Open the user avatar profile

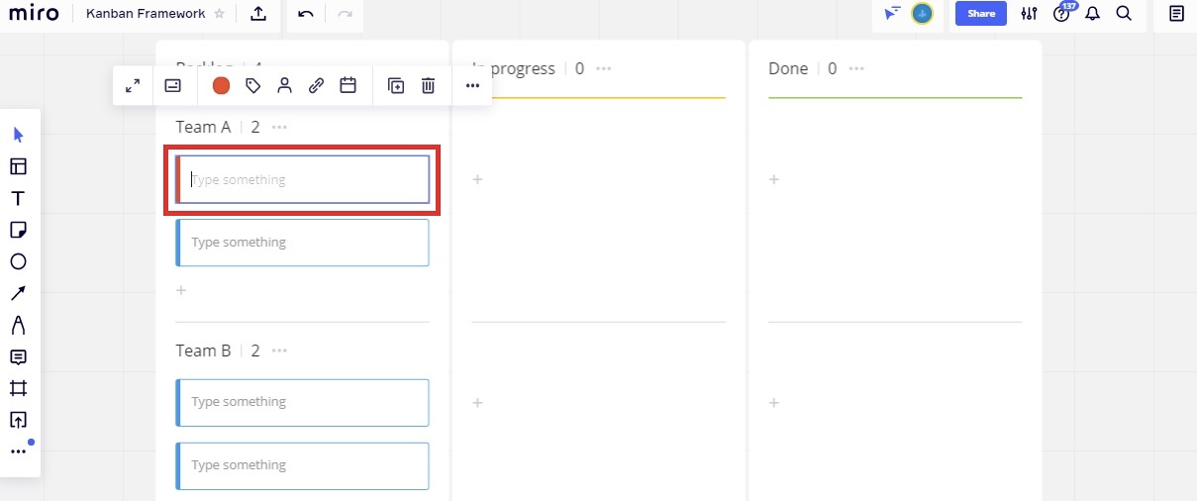click(x=922, y=14)
